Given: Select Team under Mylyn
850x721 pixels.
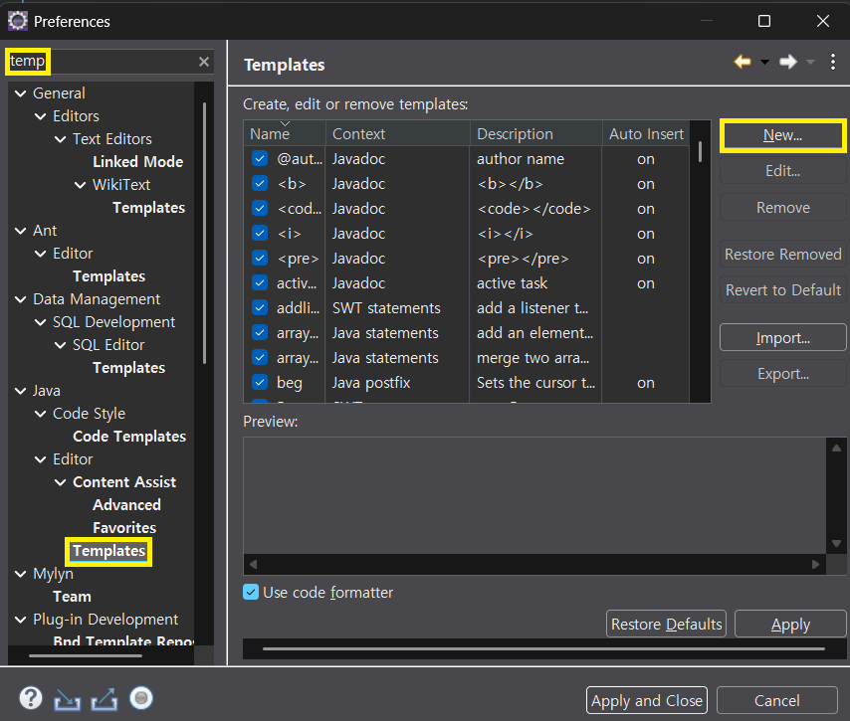Looking at the screenshot, I should [72, 597].
